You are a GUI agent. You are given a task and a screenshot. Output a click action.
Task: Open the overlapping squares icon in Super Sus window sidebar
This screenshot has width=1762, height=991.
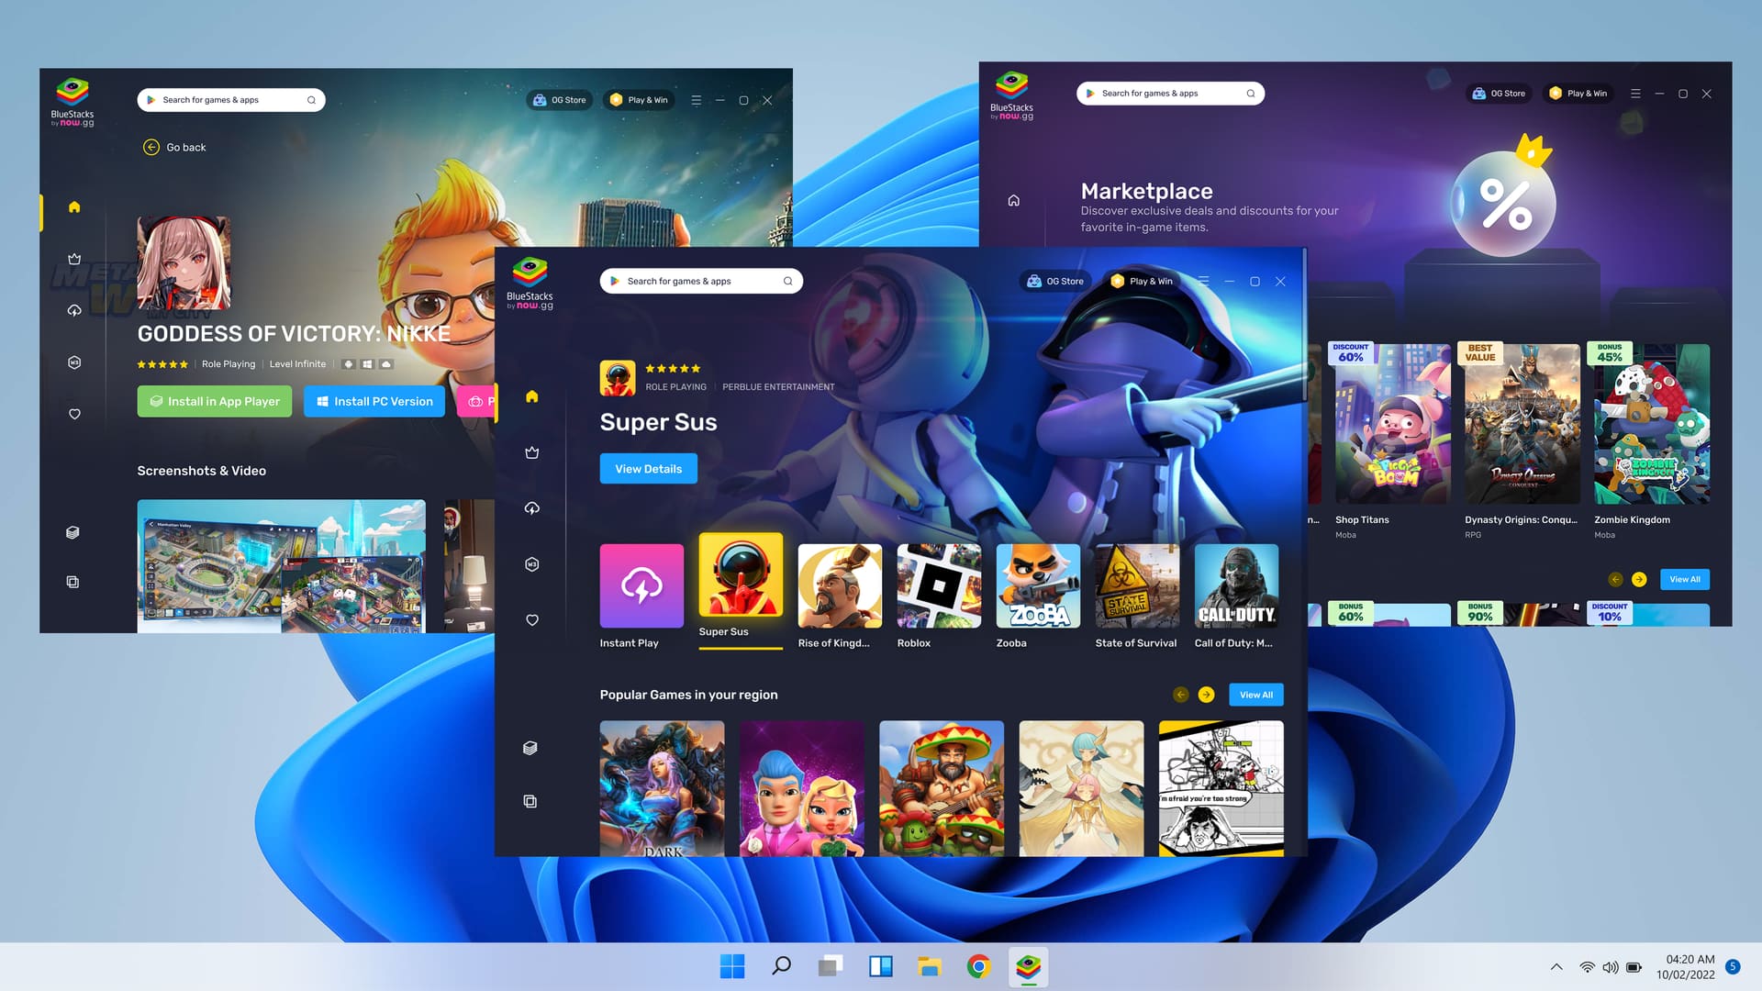click(x=530, y=801)
